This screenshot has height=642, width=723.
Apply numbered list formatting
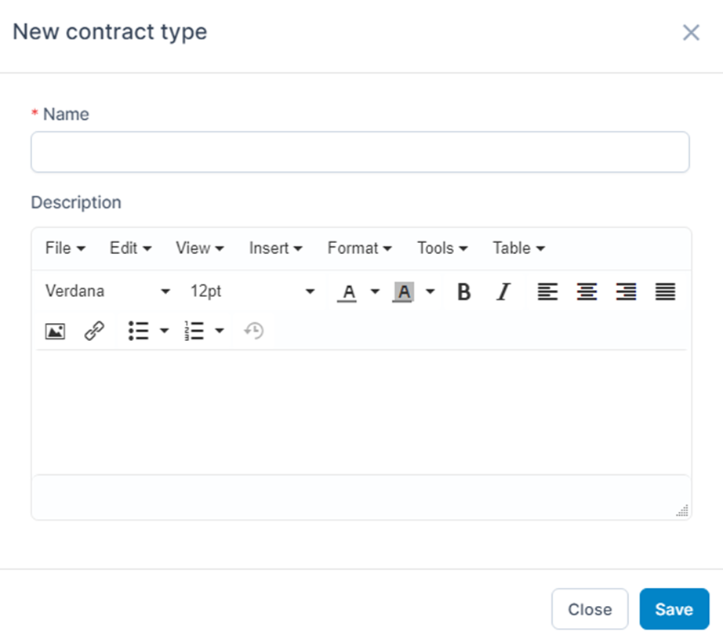pos(194,331)
